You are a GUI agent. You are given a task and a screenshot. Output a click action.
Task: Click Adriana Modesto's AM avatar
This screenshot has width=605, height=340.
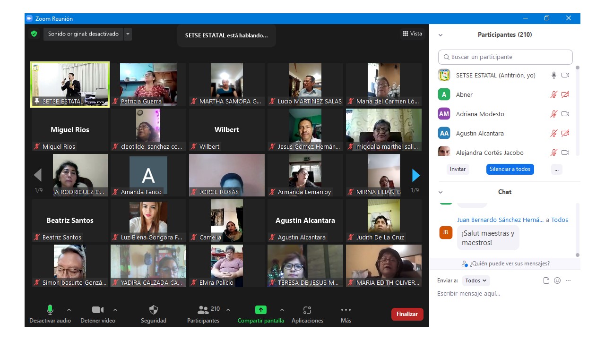point(444,114)
